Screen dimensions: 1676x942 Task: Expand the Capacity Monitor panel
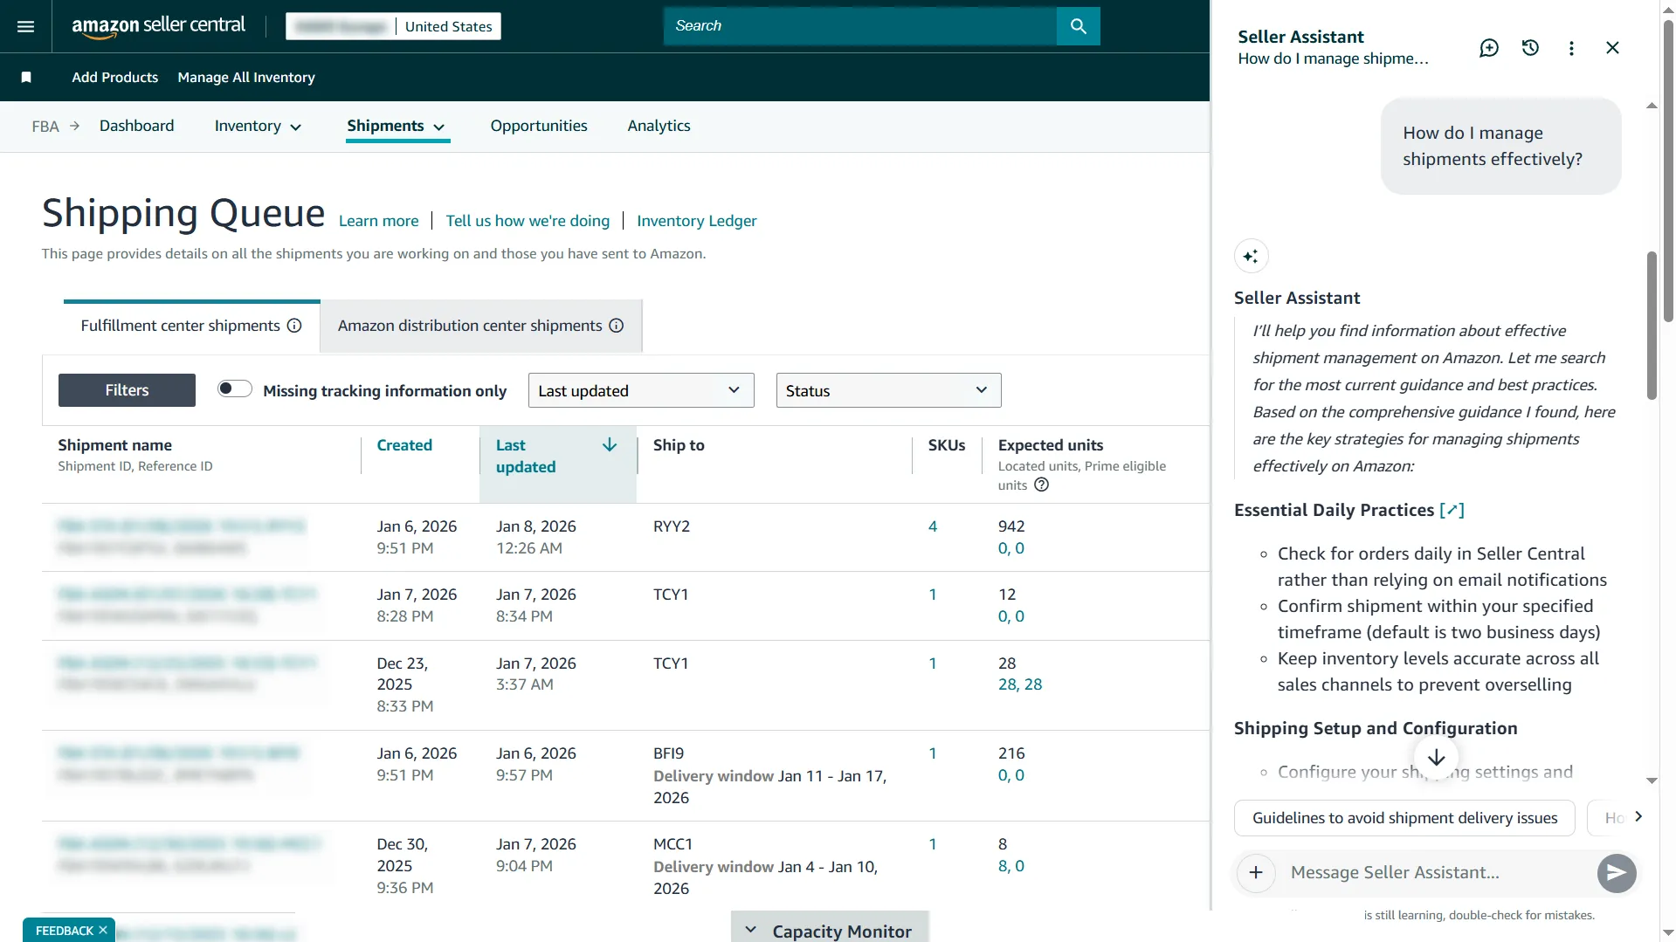[x=829, y=931]
